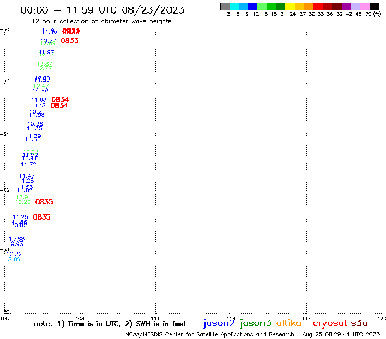Click the date range title text
The height and width of the screenshot is (339, 386).
coord(102,10)
